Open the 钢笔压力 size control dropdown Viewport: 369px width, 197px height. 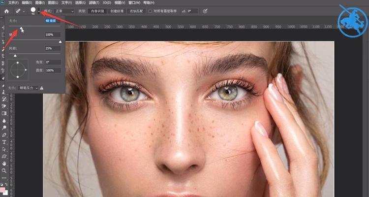(28, 88)
